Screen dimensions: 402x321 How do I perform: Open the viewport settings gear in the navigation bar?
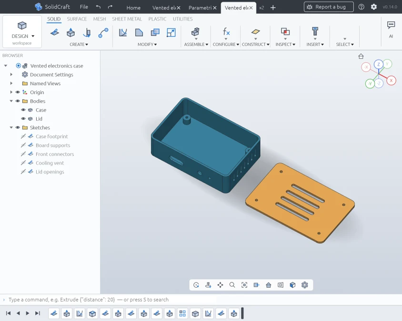(304, 285)
